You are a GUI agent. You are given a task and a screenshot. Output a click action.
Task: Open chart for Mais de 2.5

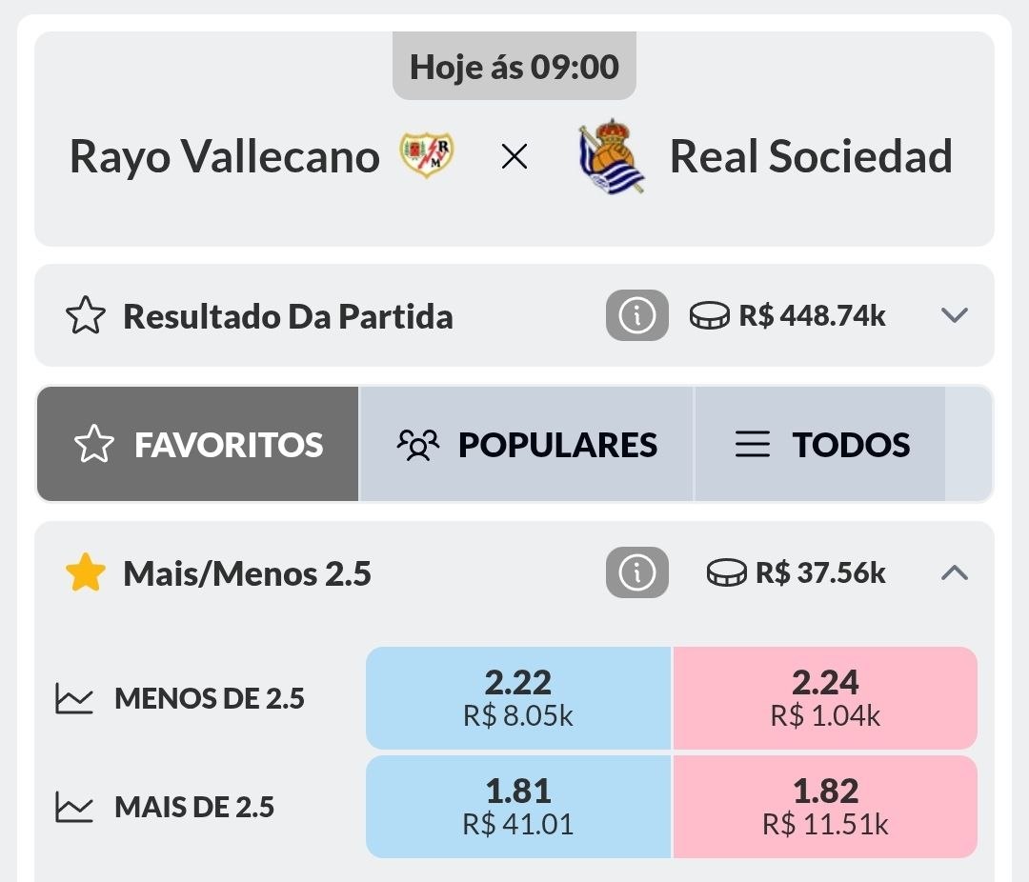pos(74,808)
